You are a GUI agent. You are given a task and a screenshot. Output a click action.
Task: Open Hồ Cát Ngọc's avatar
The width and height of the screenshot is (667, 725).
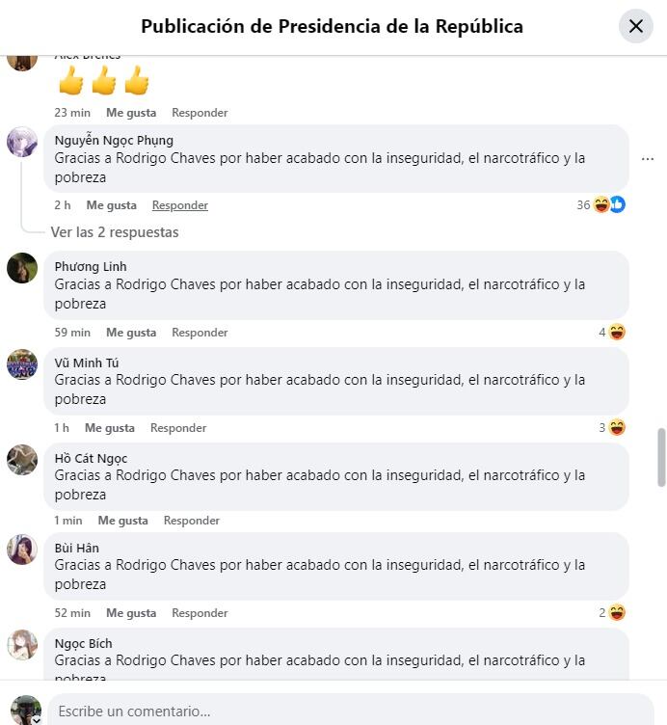22,460
